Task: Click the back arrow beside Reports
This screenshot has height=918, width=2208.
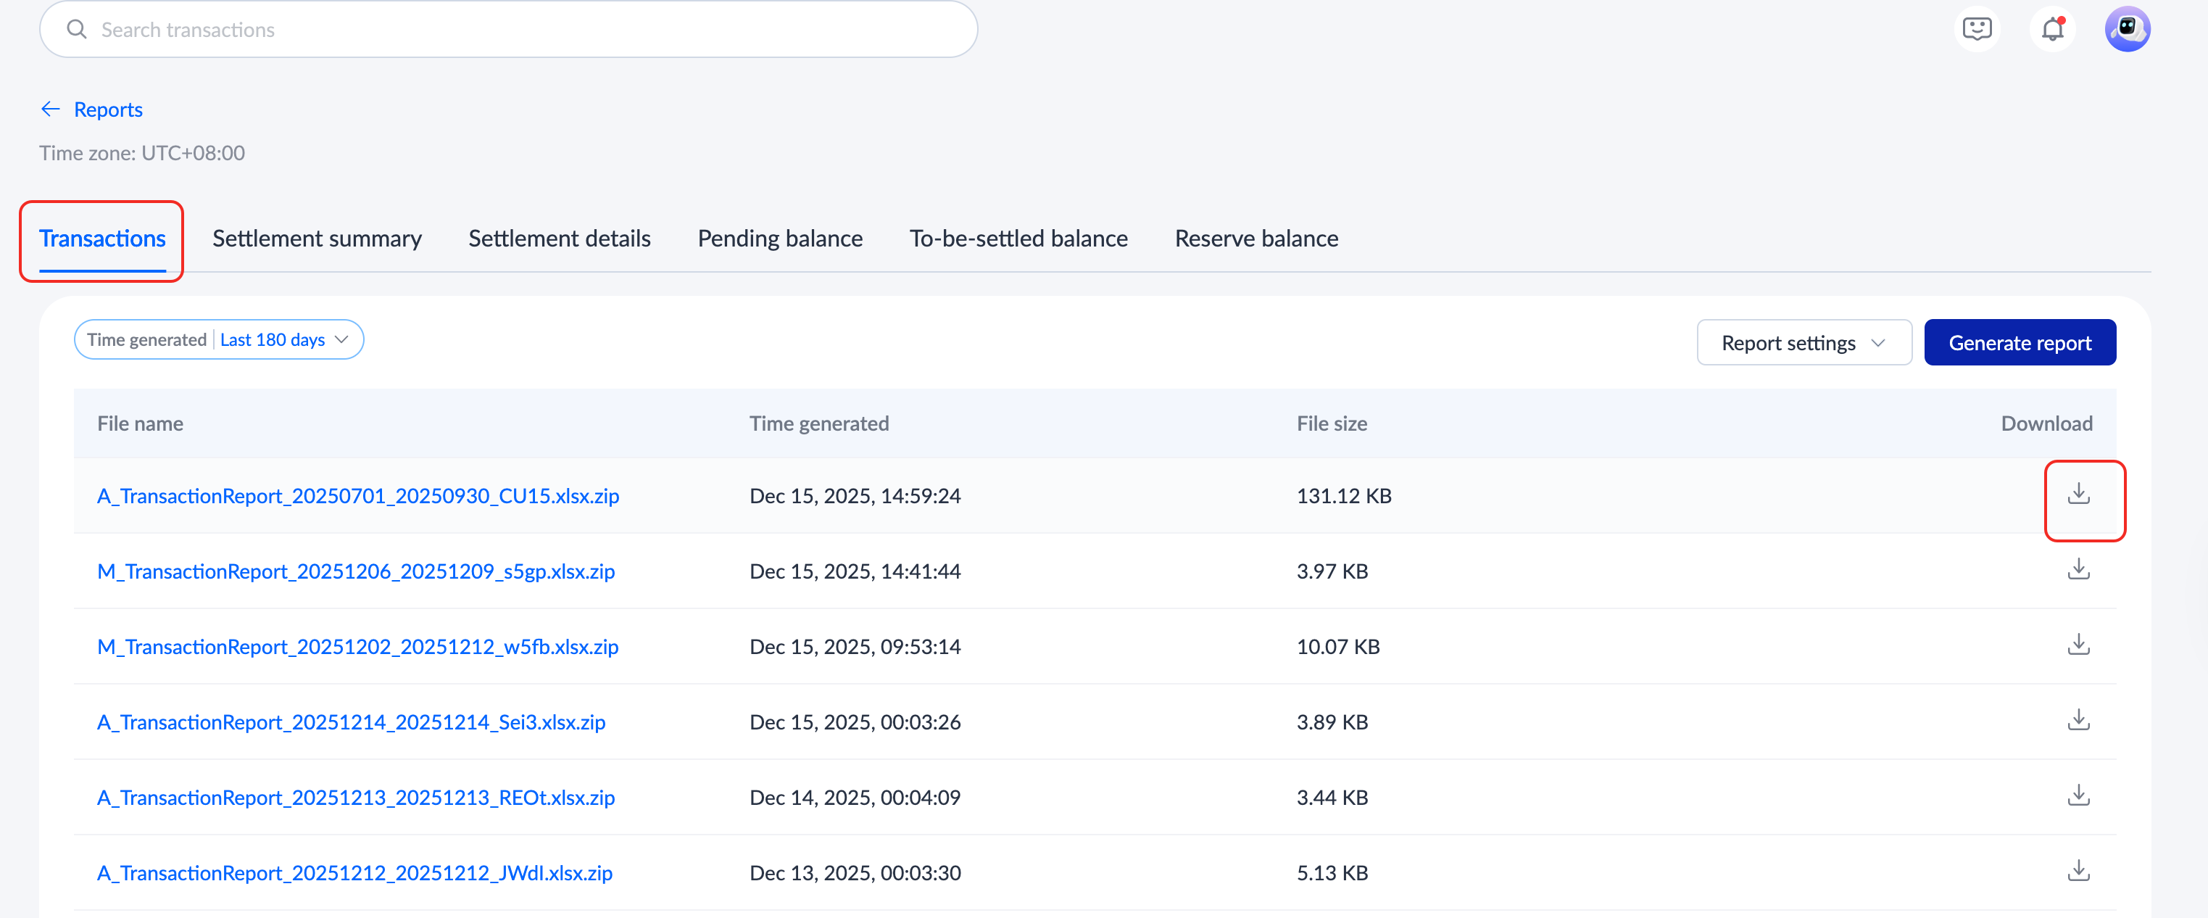Action: tap(51, 109)
